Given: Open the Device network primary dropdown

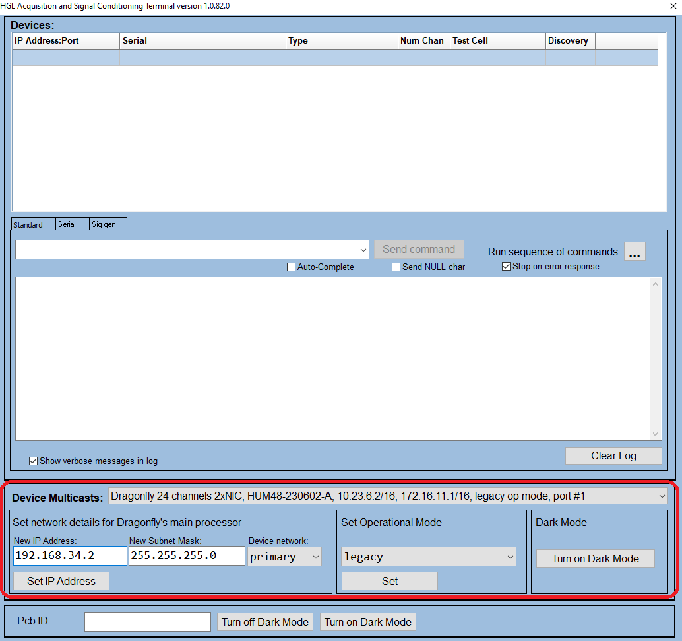Looking at the screenshot, I should point(284,557).
